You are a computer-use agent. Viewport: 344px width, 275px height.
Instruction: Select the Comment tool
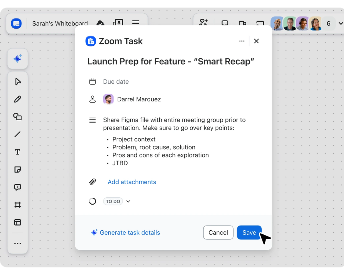tap(18, 187)
